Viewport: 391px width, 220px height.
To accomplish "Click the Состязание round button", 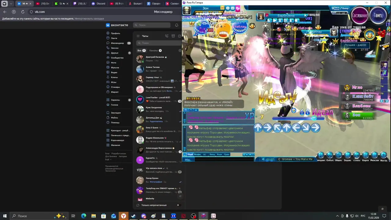I will click(360, 16).
